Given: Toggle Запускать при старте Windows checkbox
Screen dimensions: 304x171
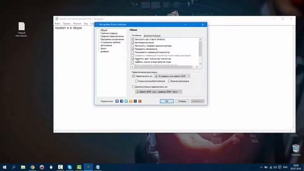Looking at the screenshot, I should tap(133, 39).
